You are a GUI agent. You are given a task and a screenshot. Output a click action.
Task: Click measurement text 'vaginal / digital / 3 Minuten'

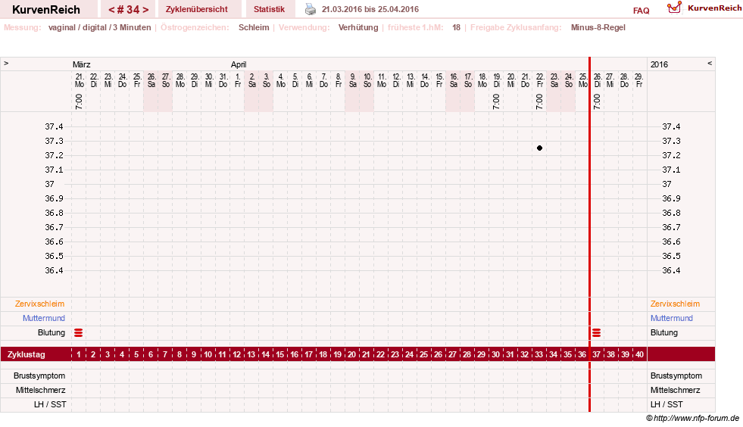click(x=99, y=27)
